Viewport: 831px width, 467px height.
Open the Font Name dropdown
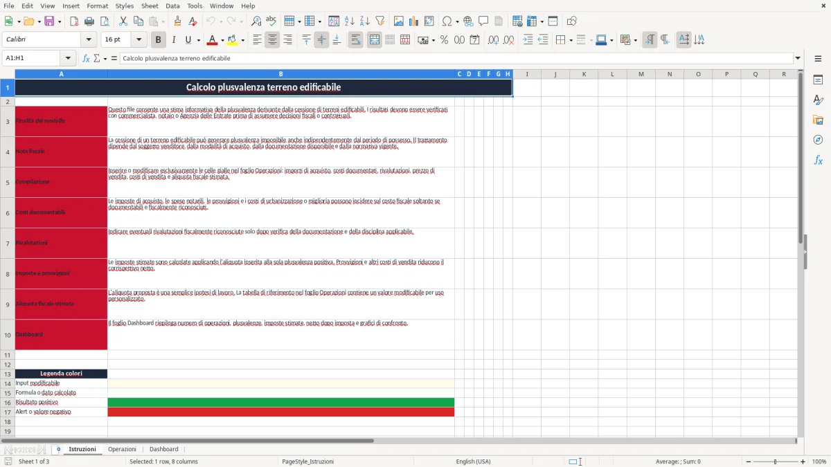[89, 40]
